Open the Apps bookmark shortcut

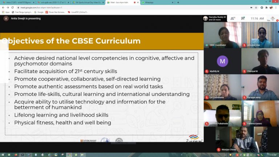click(x=6, y=12)
